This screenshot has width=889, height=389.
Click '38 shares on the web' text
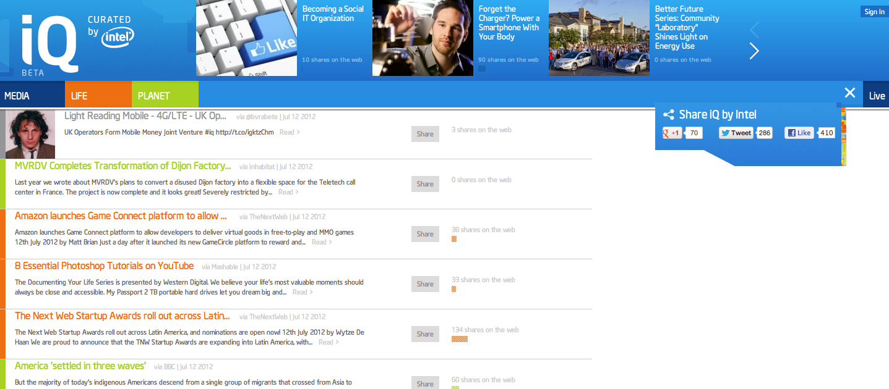point(483,230)
